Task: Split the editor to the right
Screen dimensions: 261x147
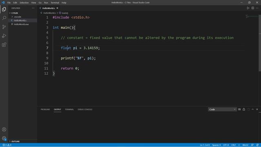Action: pos(253,8)
